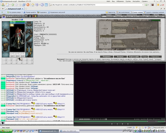Open Умения link in game submenu
Viewport: 166px width, 133px height.
pyautogui.click(x=118, y=16)
